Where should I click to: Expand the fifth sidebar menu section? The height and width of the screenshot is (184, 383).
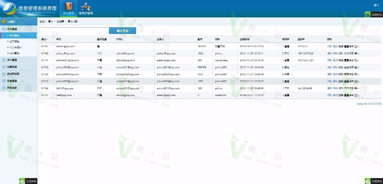coord(12,80)
